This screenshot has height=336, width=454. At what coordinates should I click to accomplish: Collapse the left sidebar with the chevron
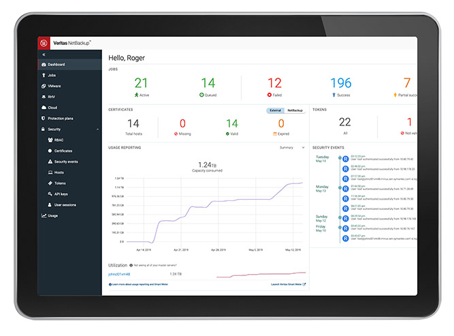(x=44, y=54)
